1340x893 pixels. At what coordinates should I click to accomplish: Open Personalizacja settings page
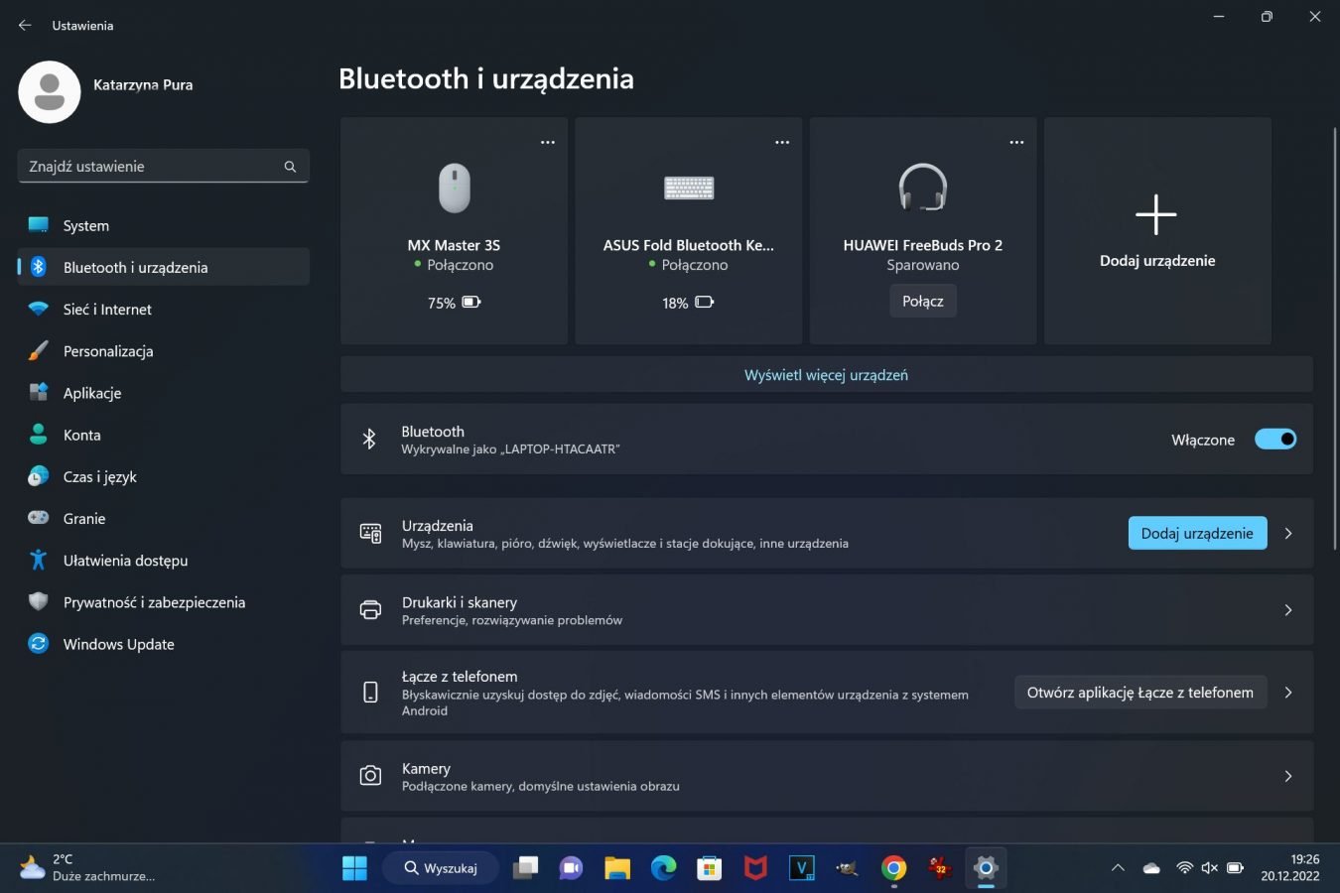click(x=108, y=351)
